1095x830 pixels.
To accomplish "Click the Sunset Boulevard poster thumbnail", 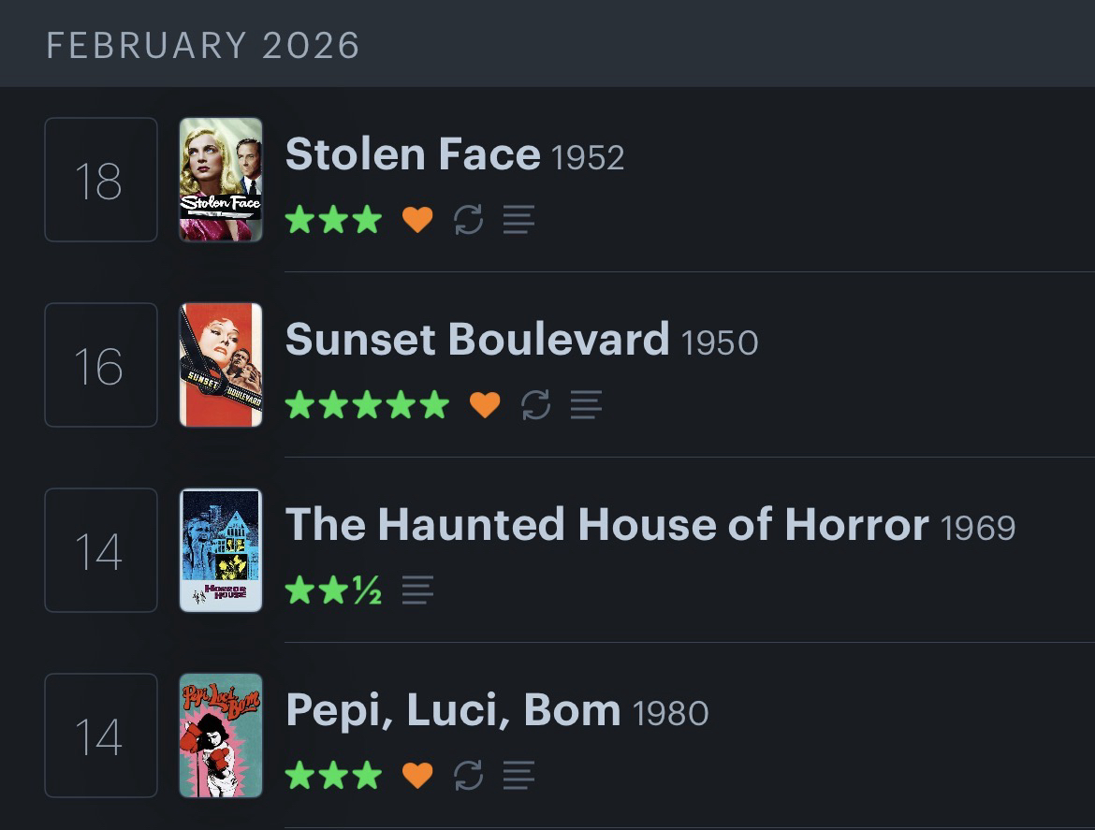I will pos(221,365).
